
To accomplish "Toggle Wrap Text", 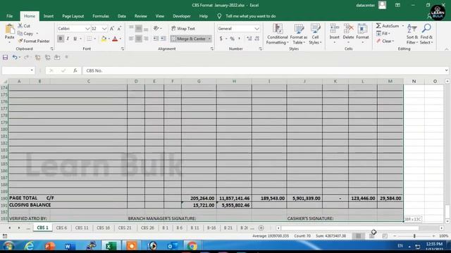I will pos(183,28).
